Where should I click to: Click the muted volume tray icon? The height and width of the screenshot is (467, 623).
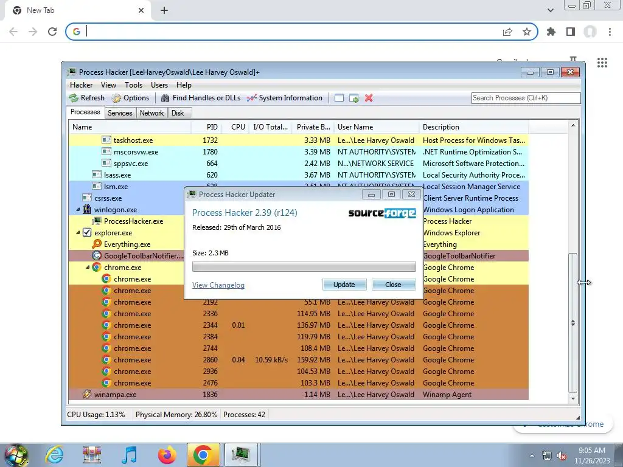coord(562,456)
